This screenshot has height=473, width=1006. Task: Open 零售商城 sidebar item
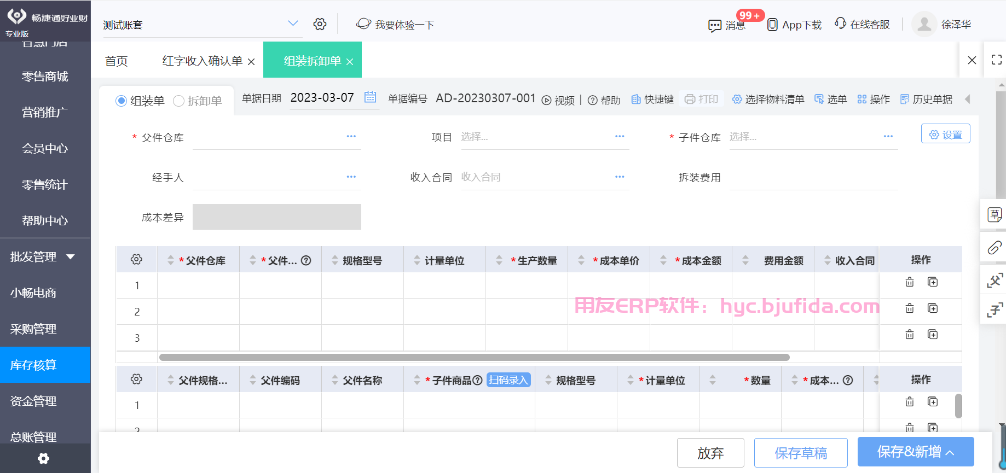(45, 77)
